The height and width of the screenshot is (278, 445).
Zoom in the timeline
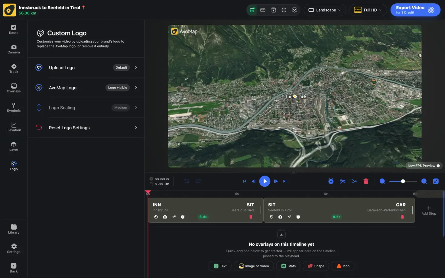click(424, 181)
